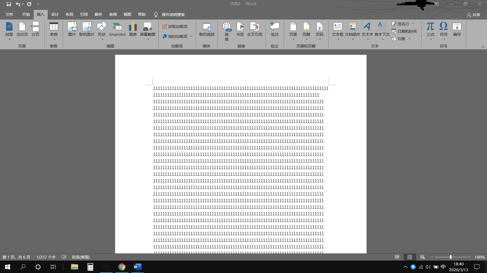Add a bookmark (书签)
This screenshot has height=273, width=487.
[240, 30]
